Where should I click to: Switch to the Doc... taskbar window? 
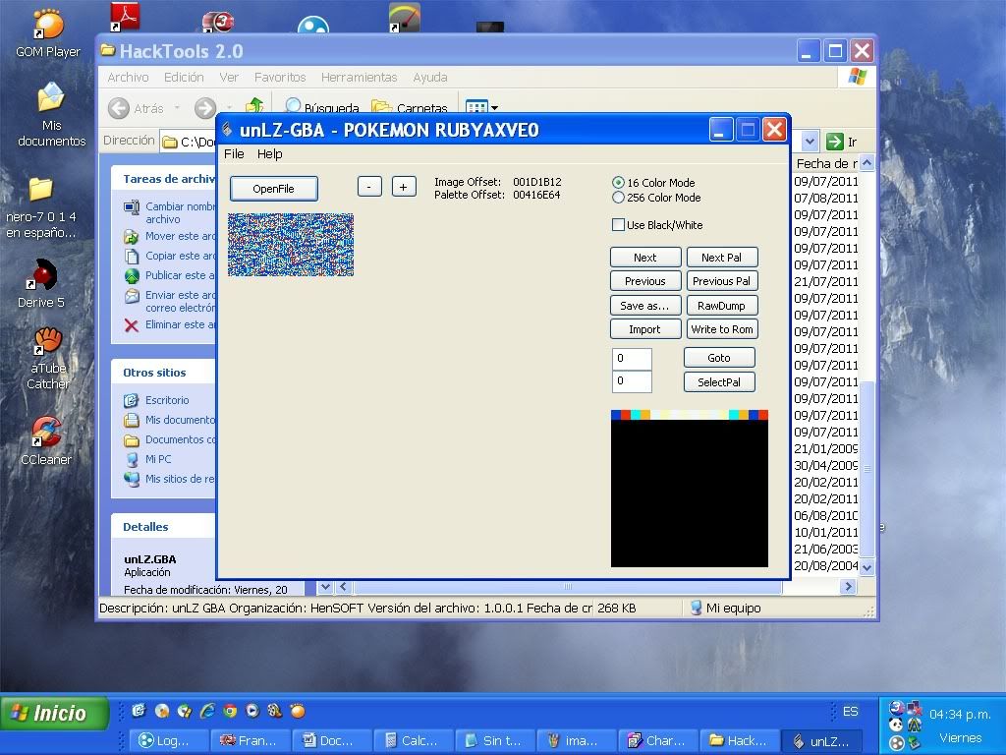coord(331,741)
